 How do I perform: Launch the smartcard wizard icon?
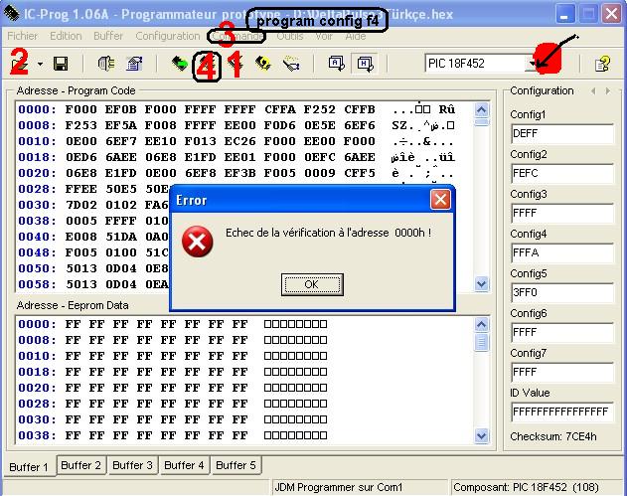point(291,64)
